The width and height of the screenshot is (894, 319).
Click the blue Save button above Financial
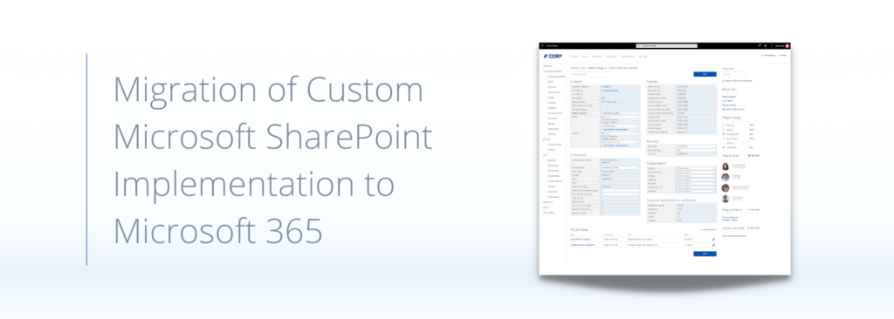705,74
